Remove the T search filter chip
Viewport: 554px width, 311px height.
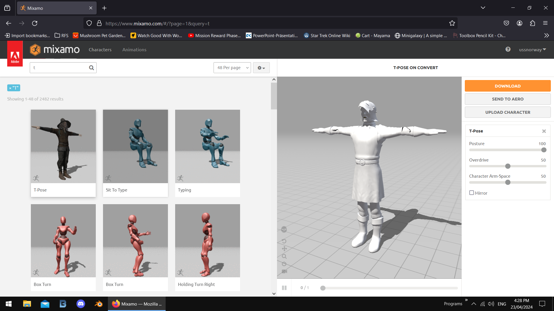10,88
